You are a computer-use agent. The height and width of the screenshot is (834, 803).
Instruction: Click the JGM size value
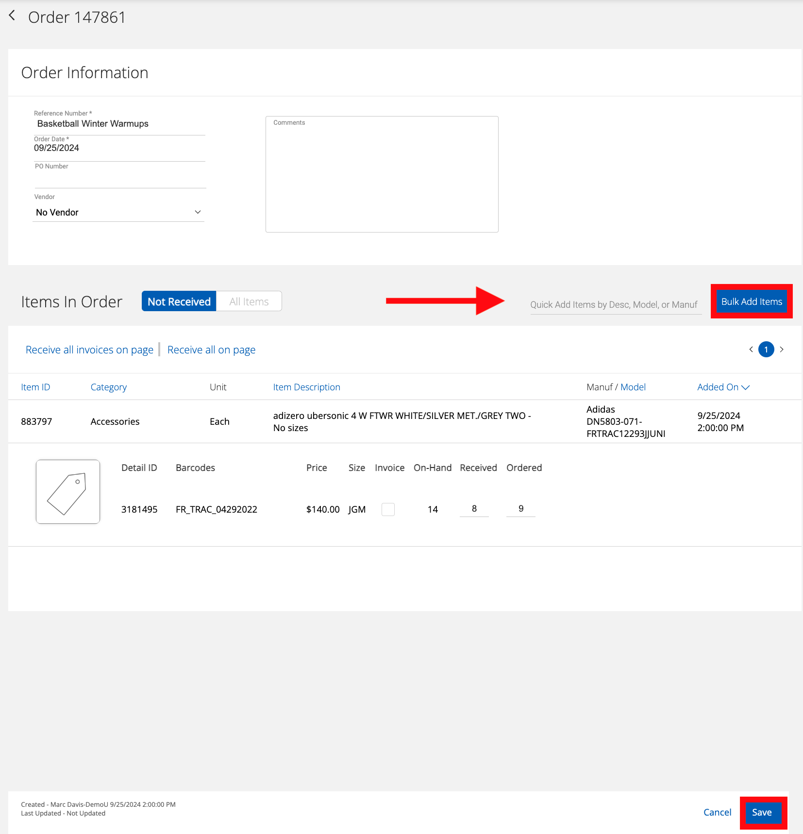coord(357,509)
